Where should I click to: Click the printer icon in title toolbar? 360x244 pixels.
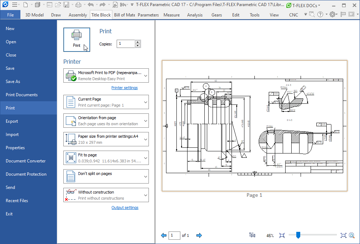[x=78, y=5]
